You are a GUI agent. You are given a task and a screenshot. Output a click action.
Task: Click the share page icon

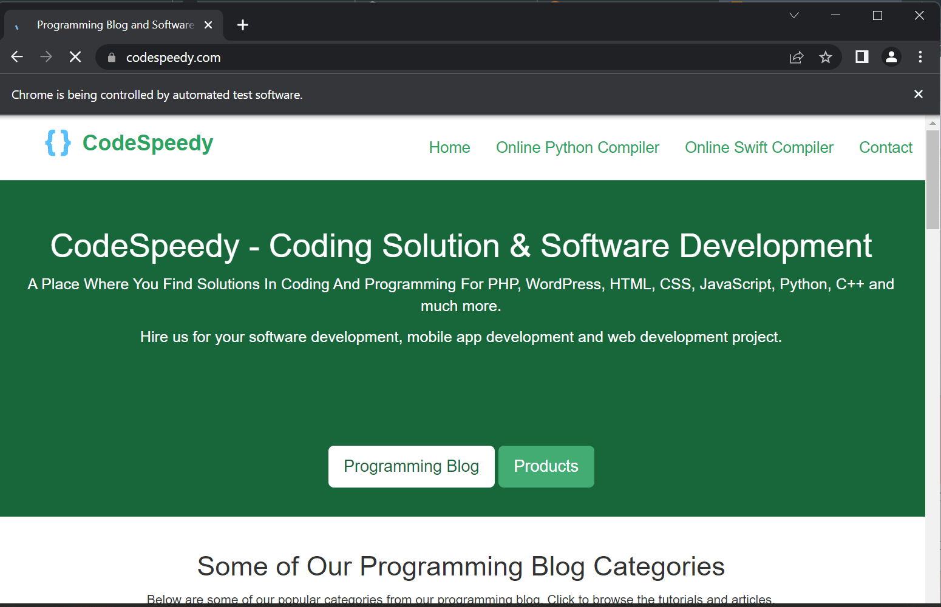point(796,58)
